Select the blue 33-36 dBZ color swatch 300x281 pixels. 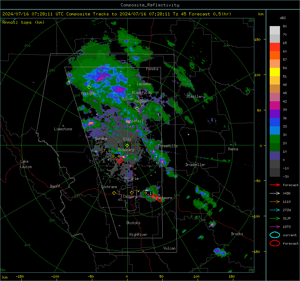pos(275,122)
